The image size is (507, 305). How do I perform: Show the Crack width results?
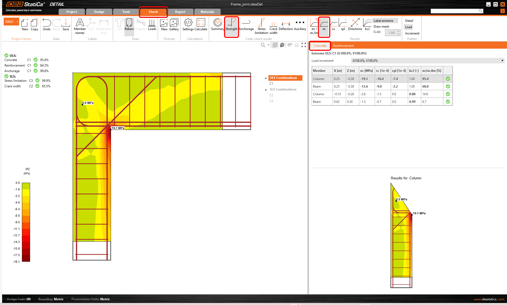tap(273, 26)
